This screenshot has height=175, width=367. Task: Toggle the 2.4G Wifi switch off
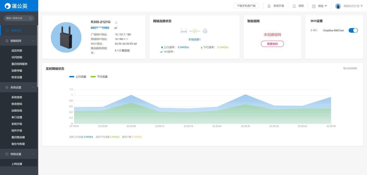point(353,30)
